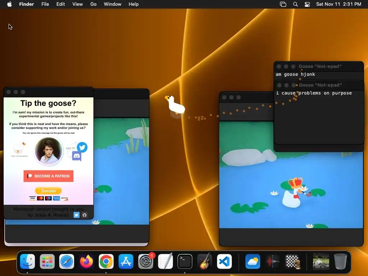
Task: Open the Window menu
Action: (x=112, y=4)
